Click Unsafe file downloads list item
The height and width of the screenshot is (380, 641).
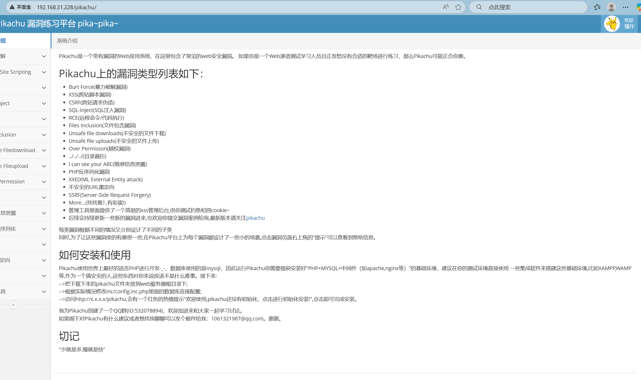[x=117, y=133]
